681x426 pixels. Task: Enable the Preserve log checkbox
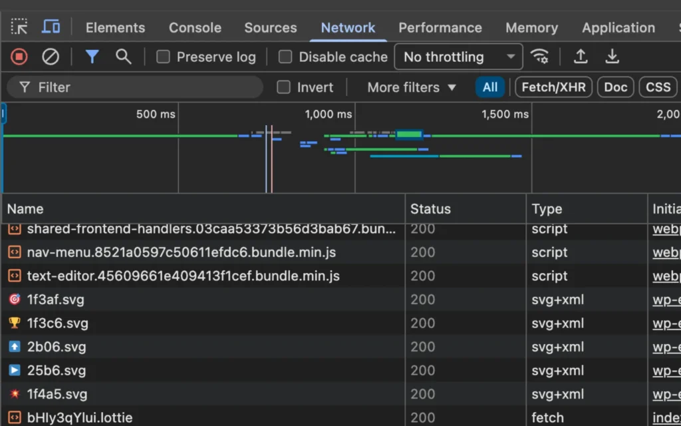(x=163, y=57)
